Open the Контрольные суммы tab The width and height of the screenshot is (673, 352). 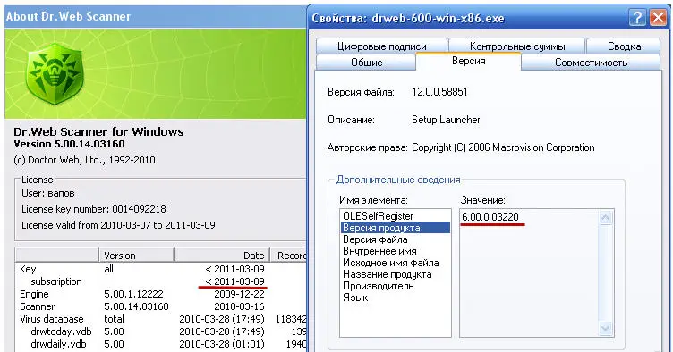tap(516, 46)
